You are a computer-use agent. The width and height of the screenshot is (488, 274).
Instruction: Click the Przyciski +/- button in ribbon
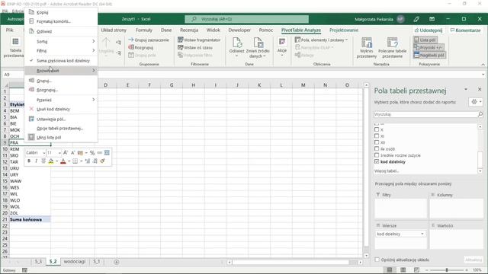click(429, 47)
